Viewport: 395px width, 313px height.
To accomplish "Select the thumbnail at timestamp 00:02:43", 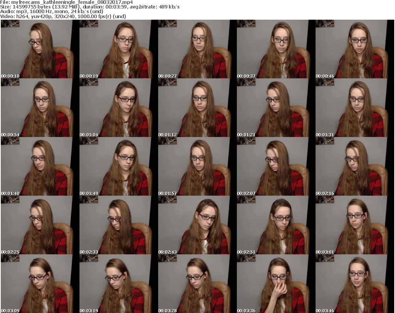I will [197, 225].
